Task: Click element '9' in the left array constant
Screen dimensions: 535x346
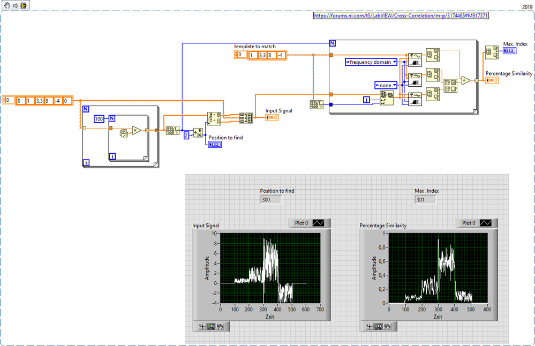Action: click(x=48, y=101)
